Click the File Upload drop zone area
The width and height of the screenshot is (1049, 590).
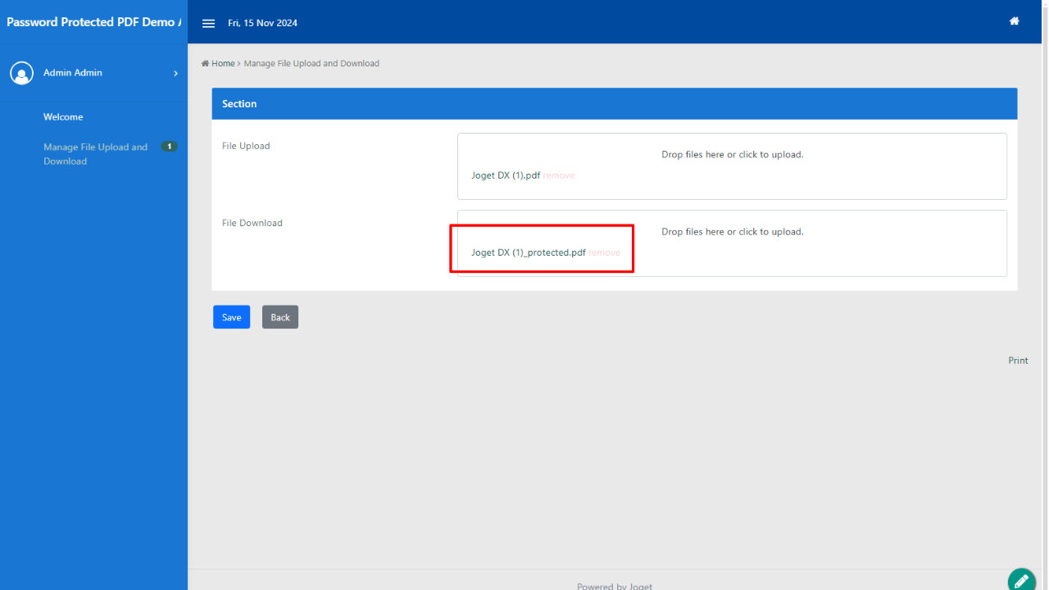732,155
